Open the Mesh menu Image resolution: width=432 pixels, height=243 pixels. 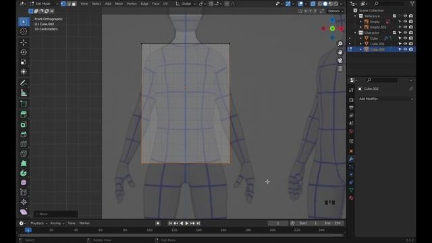[x=119, y=3]
